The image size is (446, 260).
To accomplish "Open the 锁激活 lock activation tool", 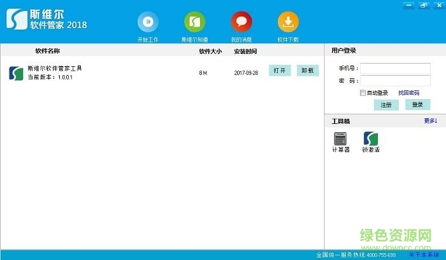I will [371, 139].
